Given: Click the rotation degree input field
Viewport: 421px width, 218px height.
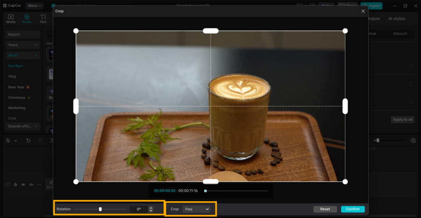Looking at the screenshot, I should [139, 209].
